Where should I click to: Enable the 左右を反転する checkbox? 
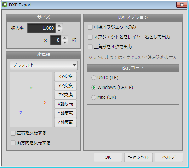13,133
